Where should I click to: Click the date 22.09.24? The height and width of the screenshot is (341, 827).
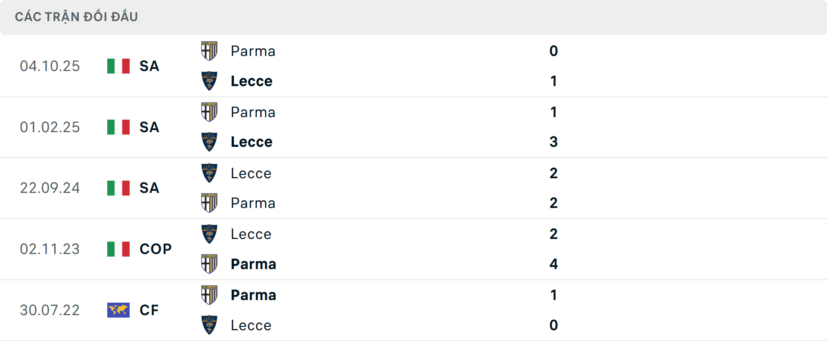50,188
